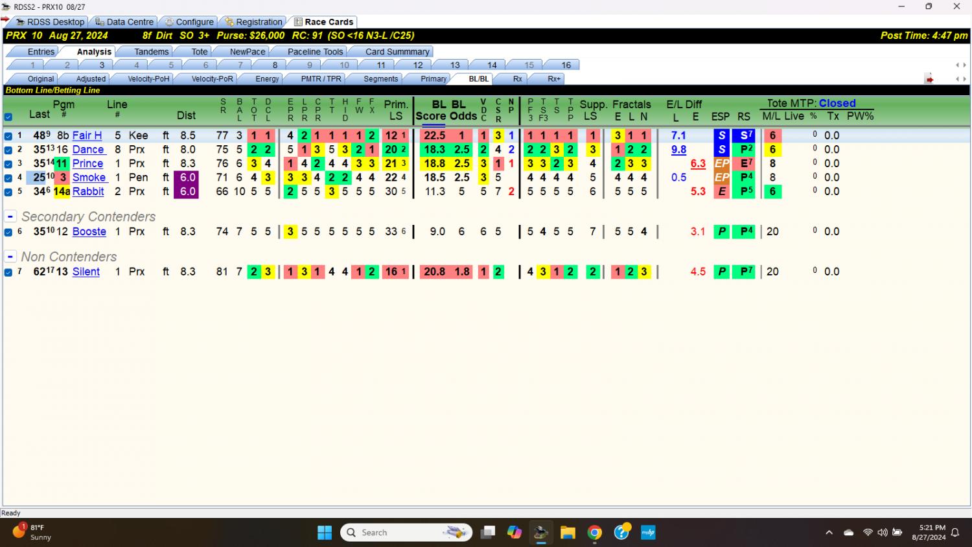Click the 9.8 E/L Diff link
Viewport: 972px width, 547px height.
pyautogui.click(x=678, y=150)
